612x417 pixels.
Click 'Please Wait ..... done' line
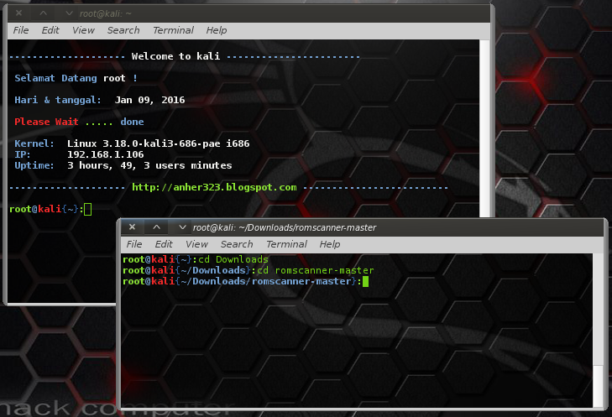point(79,122)
